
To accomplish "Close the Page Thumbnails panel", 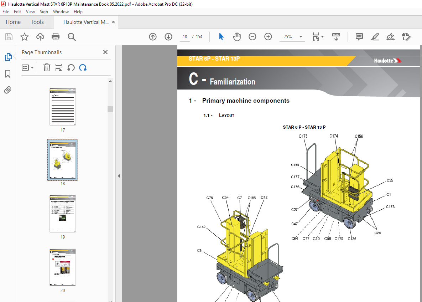I will (x=105, y=52).
